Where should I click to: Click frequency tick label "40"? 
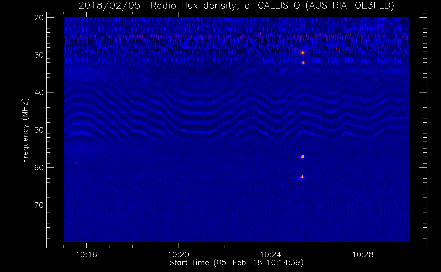(x=39, y=92)
